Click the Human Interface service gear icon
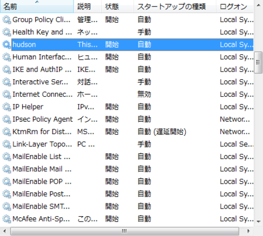This screenshot has height=236, width=263. 6,57
